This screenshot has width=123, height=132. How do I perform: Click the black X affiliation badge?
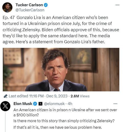click(40, 104)
